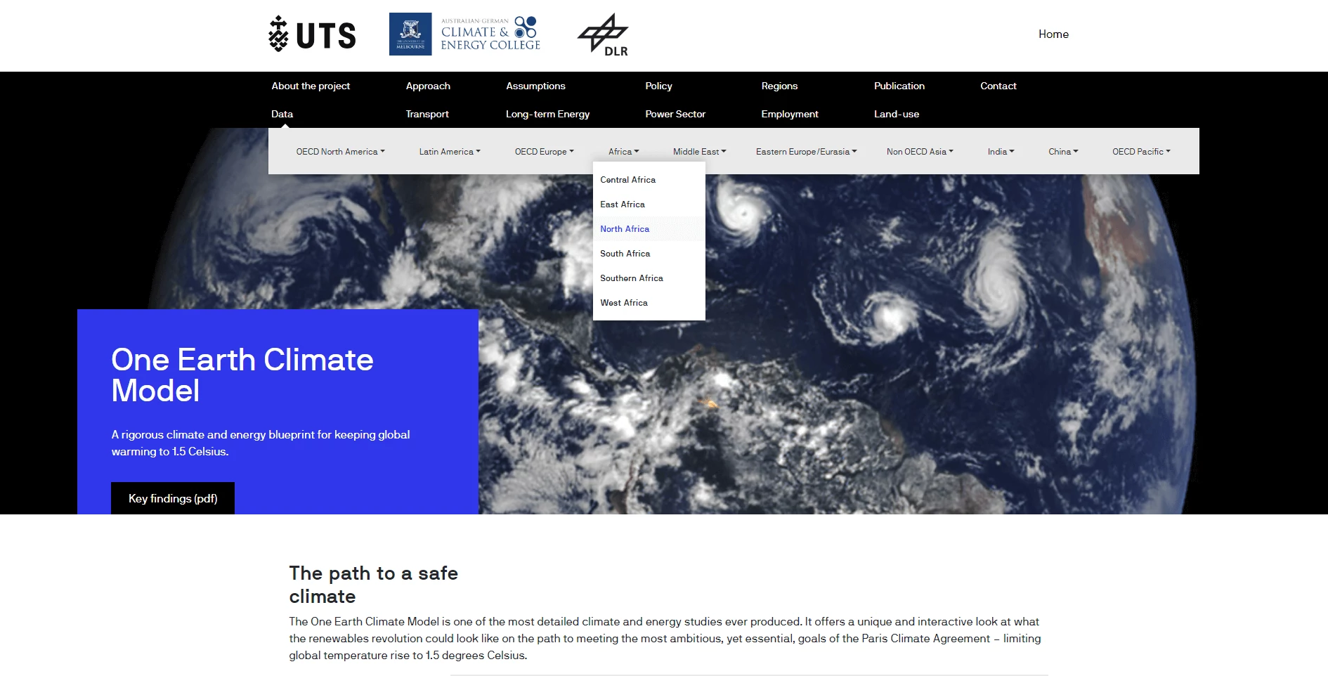Open the Non OECD Asia dropdown
The image size is (1328, 676).
(920, 151)
